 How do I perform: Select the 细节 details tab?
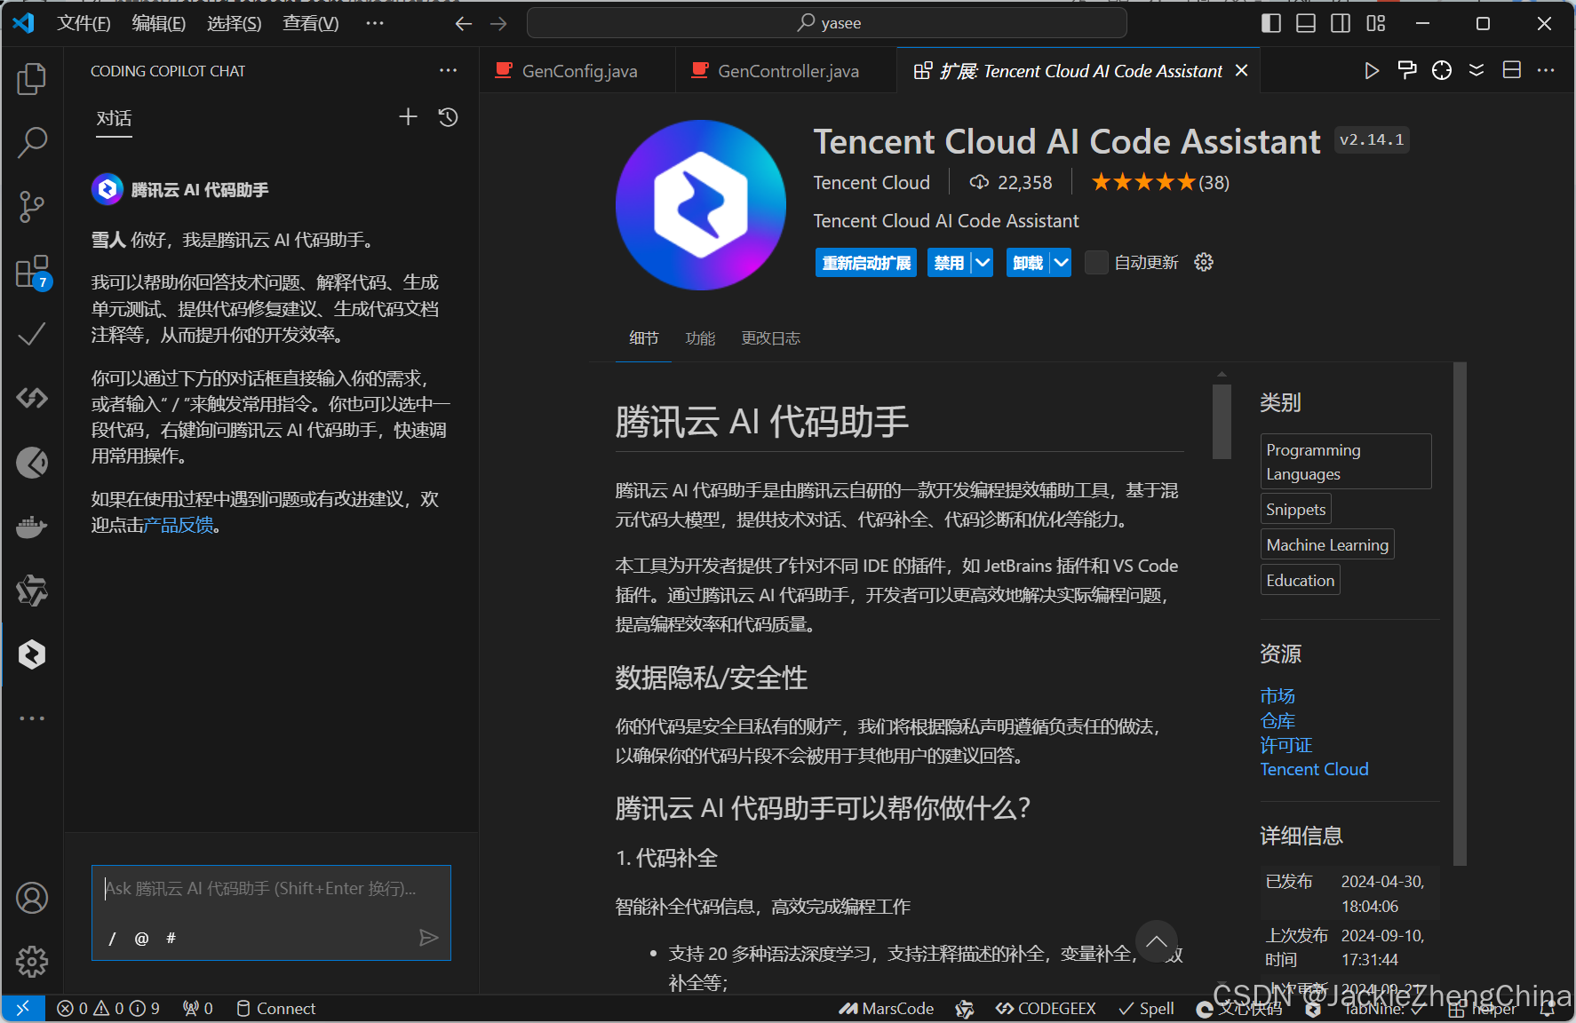pyautogui.click(x=644, y=338)
